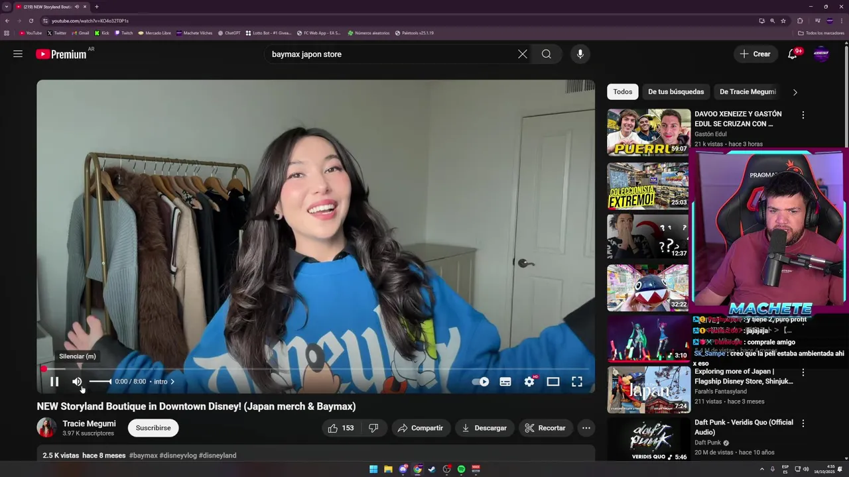Image resolution: width=849 pixels, height=477 pixels.
Task: Select the De Tracie Megumi chip
Action: point(748,92)
